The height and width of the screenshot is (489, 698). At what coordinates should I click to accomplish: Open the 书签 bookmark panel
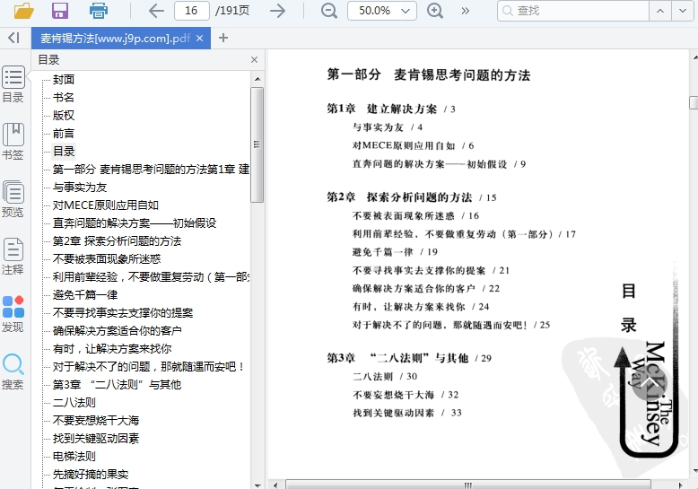point(13,141)
